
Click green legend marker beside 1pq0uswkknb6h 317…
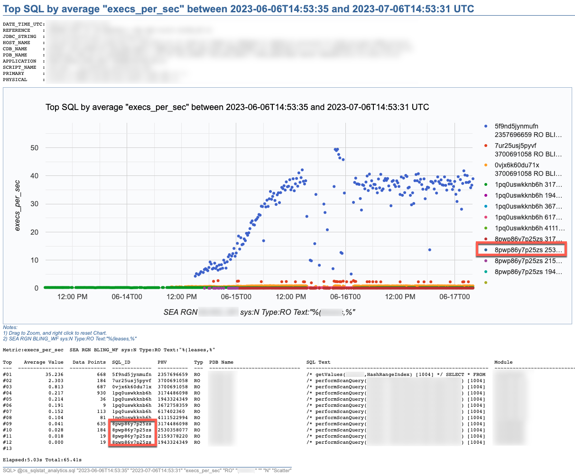486,184
